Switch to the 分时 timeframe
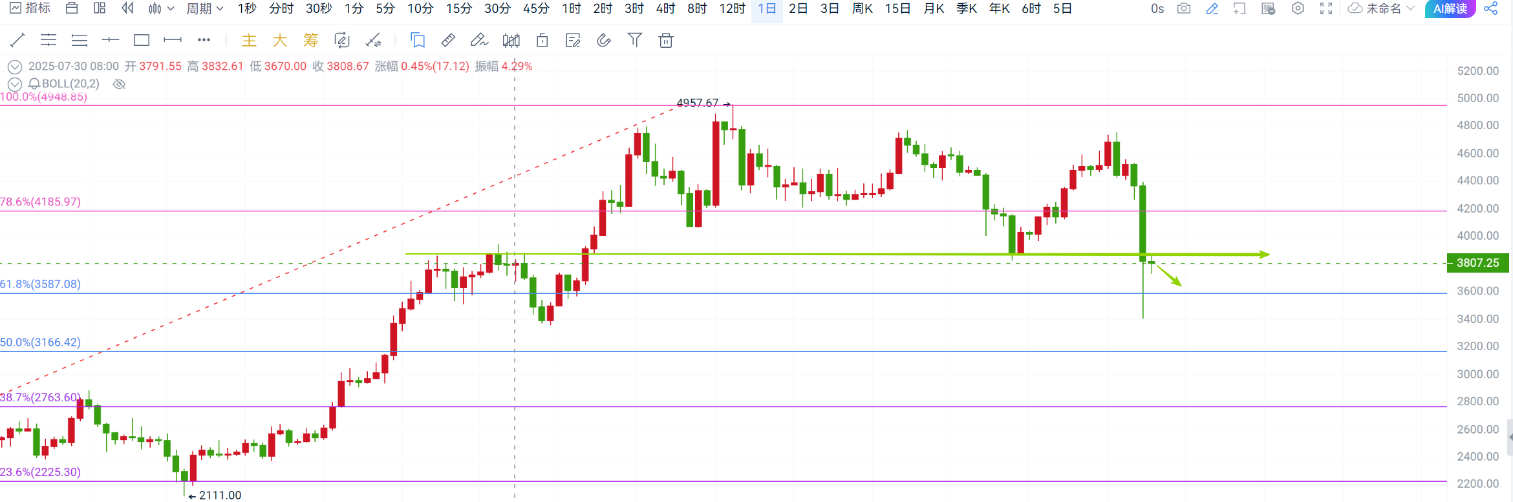Viewport: 1513px width, 502px height. pos(281,8)
